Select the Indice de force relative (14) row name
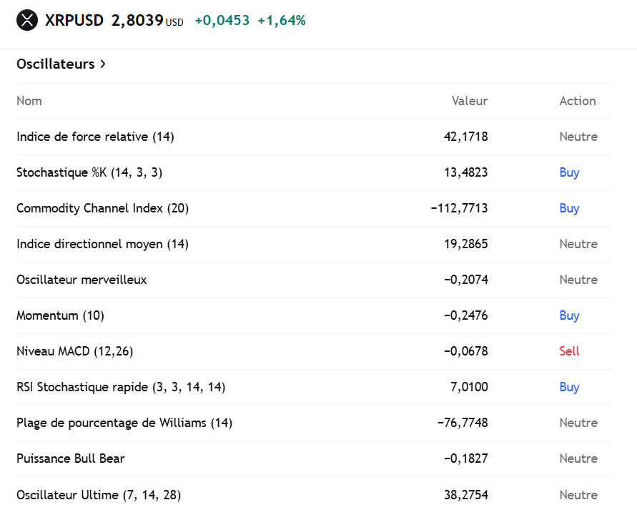This screenshot has height=520, width=637. (x=95, y=137)
